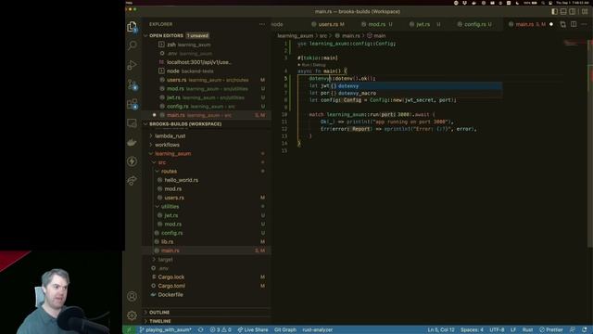
Task: Open the Explorer view in activity bar
Action: pyautogui.click(x=132, y=27)
